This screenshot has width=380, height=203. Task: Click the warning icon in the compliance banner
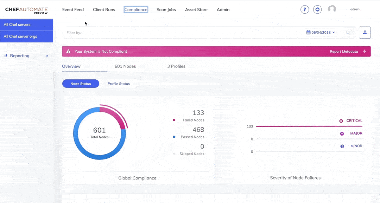coord(68,51)
